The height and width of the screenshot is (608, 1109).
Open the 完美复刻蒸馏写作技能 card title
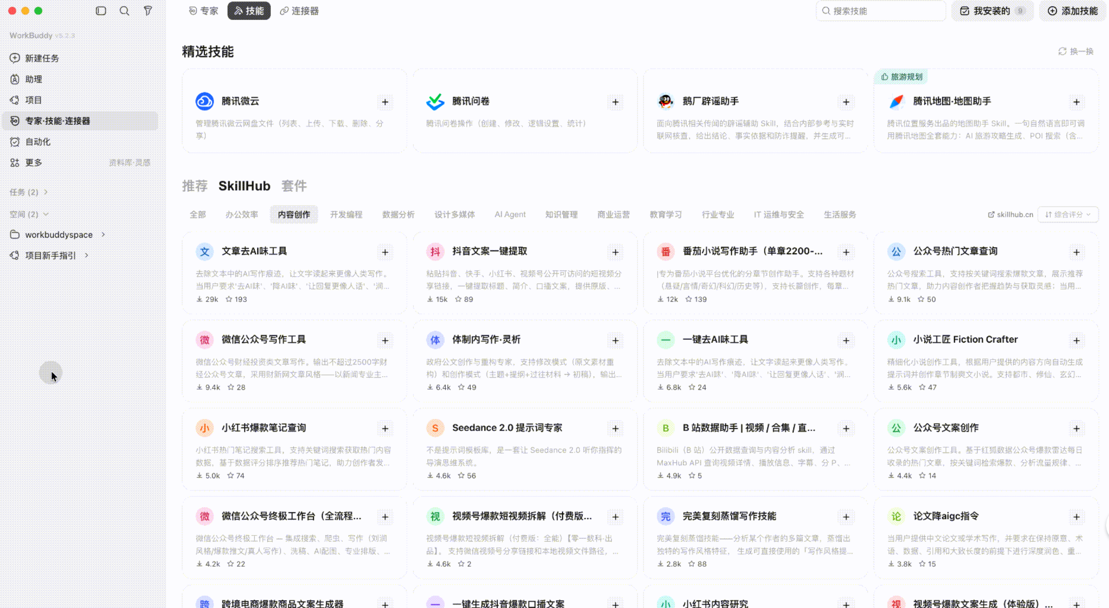[729, 516]
